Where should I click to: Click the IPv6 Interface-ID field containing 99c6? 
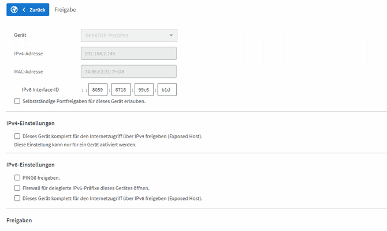click(144, 90)
